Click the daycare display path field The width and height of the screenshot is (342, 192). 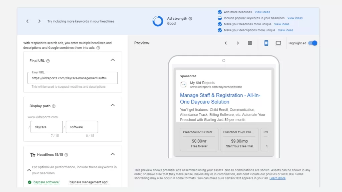tap(47, 127)
